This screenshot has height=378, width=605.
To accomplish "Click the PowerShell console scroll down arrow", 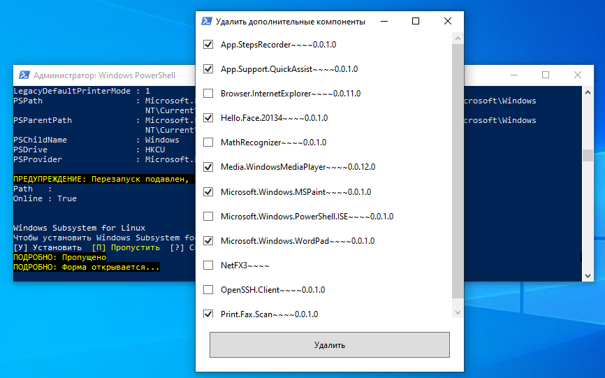I will pyautogui.click(x=588, y=276).
